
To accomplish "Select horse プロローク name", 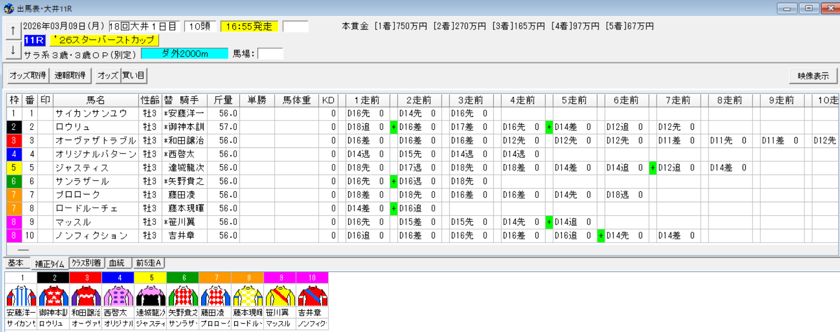I will tap(78, 195).
